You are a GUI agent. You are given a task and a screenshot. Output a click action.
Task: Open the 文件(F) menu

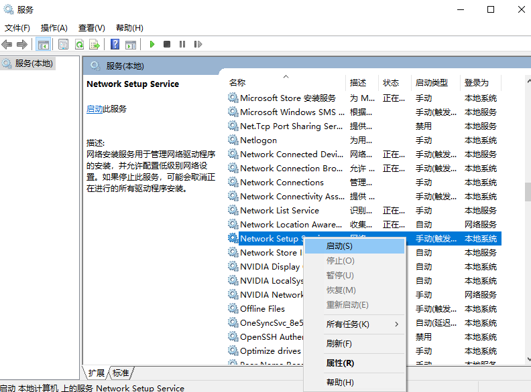click(x=17, y=27)
